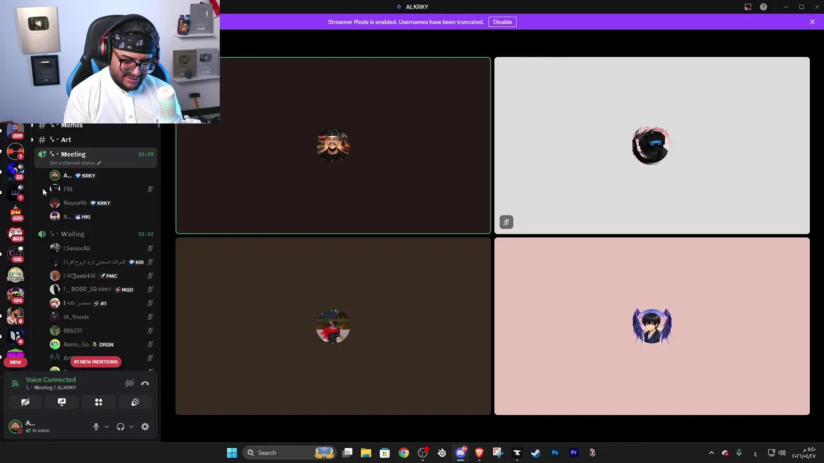The image size is (824, 463).
Task: Share your screen button
Action: [x=62, y=402]
